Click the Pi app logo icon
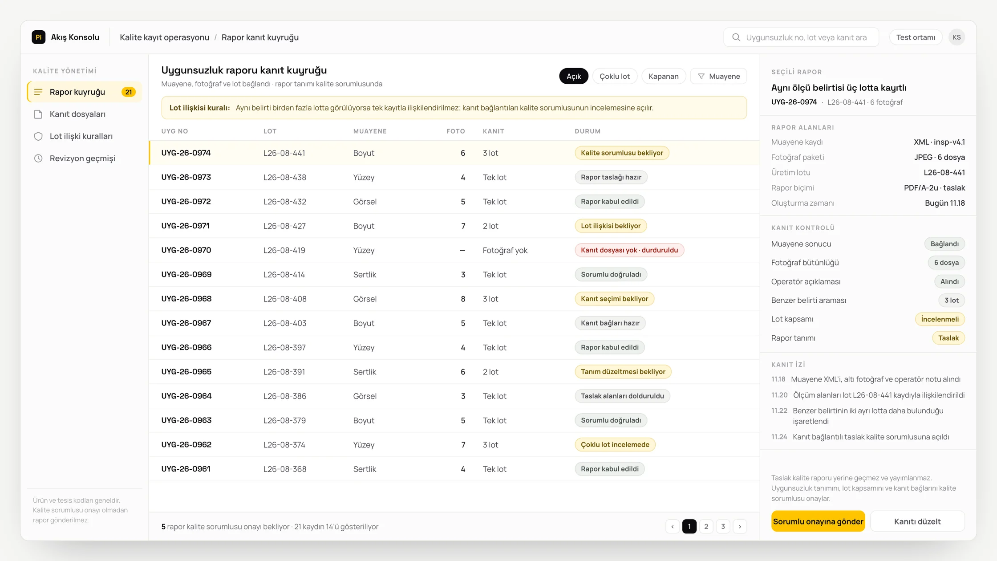Screen dimensions: 997x561 pos(39,37)
